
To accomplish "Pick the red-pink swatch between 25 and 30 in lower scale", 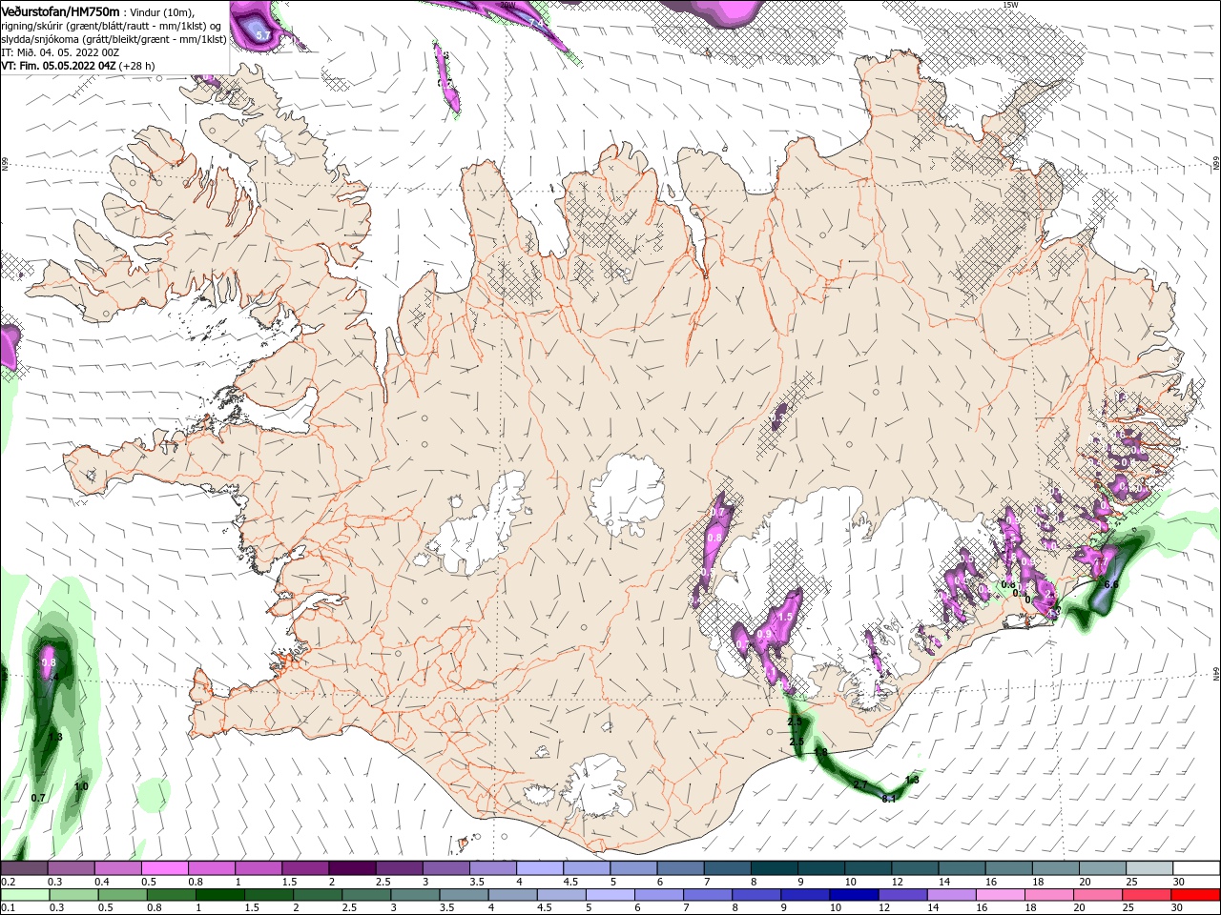I will coord(1147,895).
